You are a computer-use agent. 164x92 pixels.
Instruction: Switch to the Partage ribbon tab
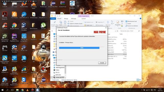[x=66, y=19]
